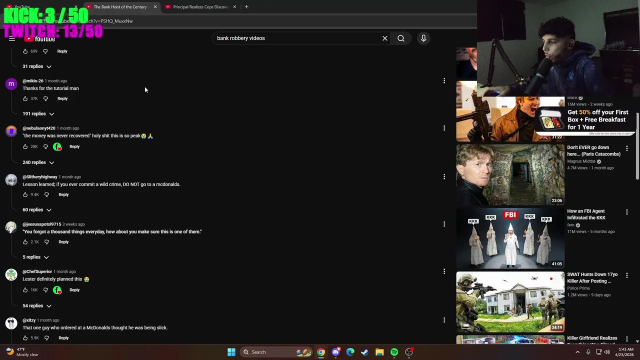Expand the 5 replies thread
The height and width of the screenshot is (360, 640).
click(36, 257)
